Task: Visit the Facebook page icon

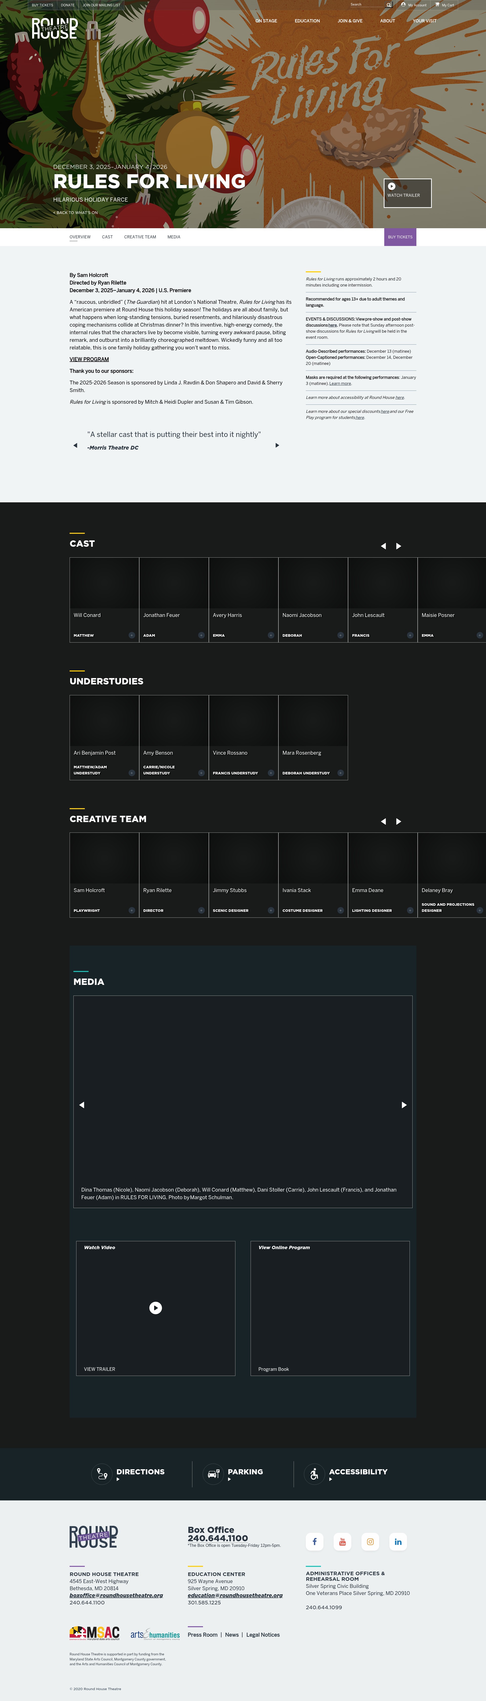Action: click(315, 1541)
